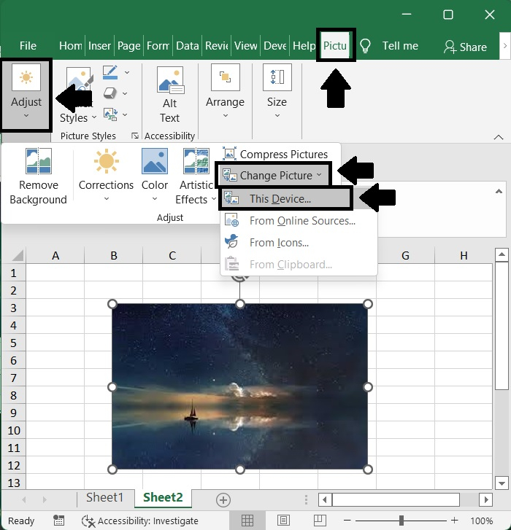This screenshot has width=511, height=530.
Task: Expand Picture Effects dropdown arrow
Action: pos(125,93)
